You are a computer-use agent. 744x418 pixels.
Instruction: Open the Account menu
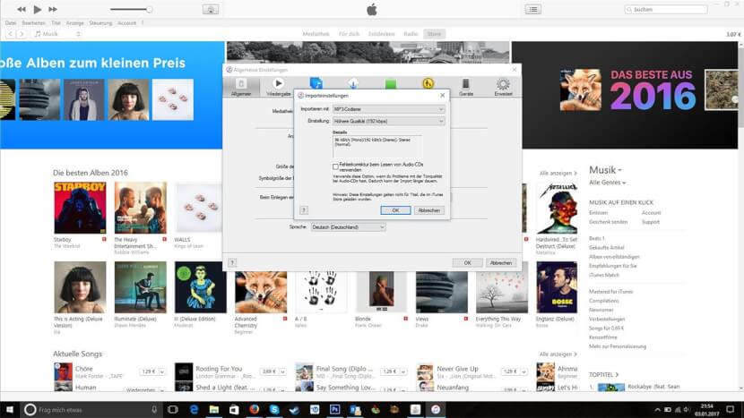click(126, 22)
